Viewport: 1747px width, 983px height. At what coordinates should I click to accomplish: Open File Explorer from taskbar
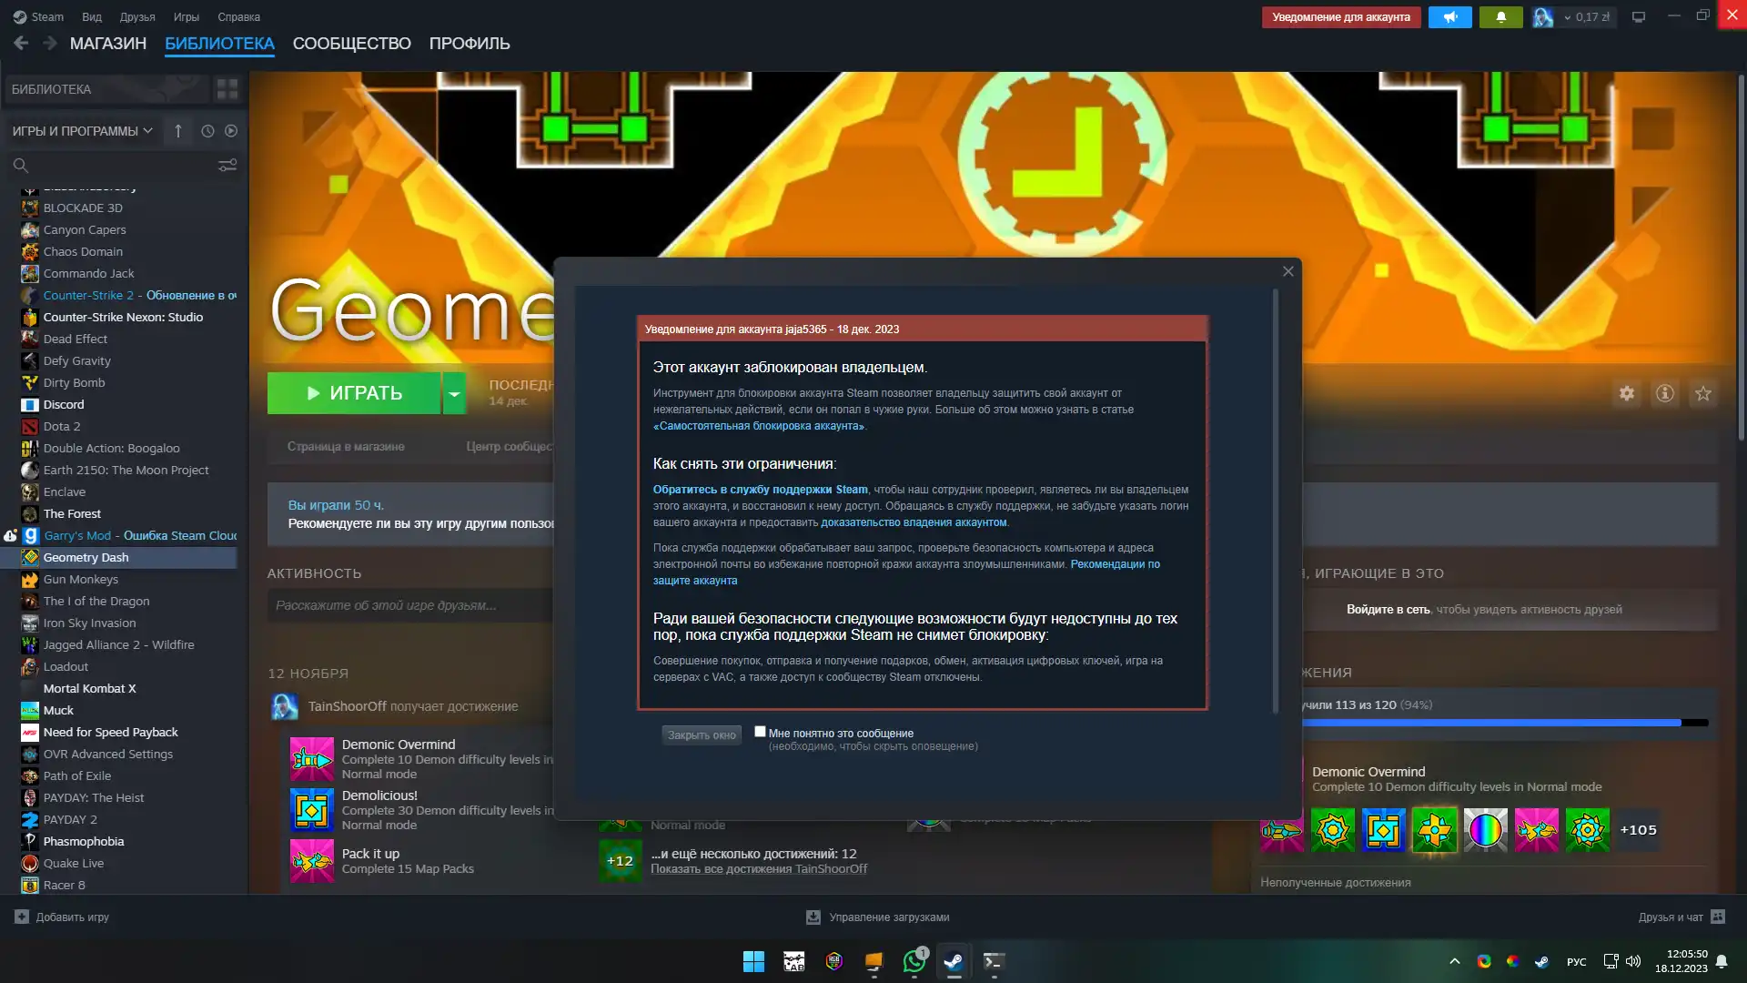click(873, 961)
